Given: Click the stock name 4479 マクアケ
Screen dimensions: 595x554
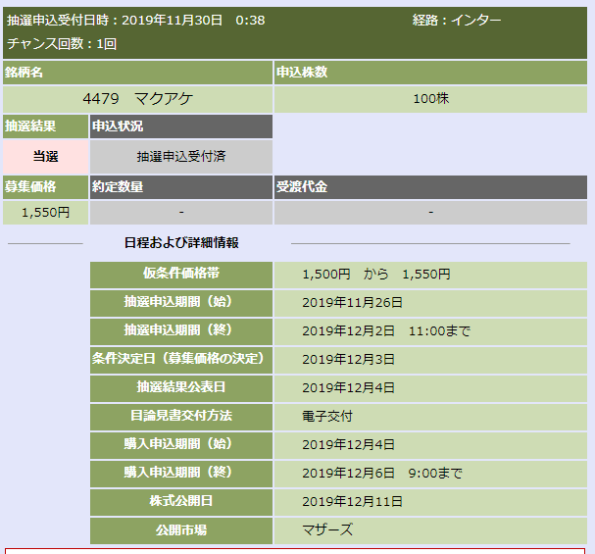Looking at the screenshot, I should pos(138,99).
